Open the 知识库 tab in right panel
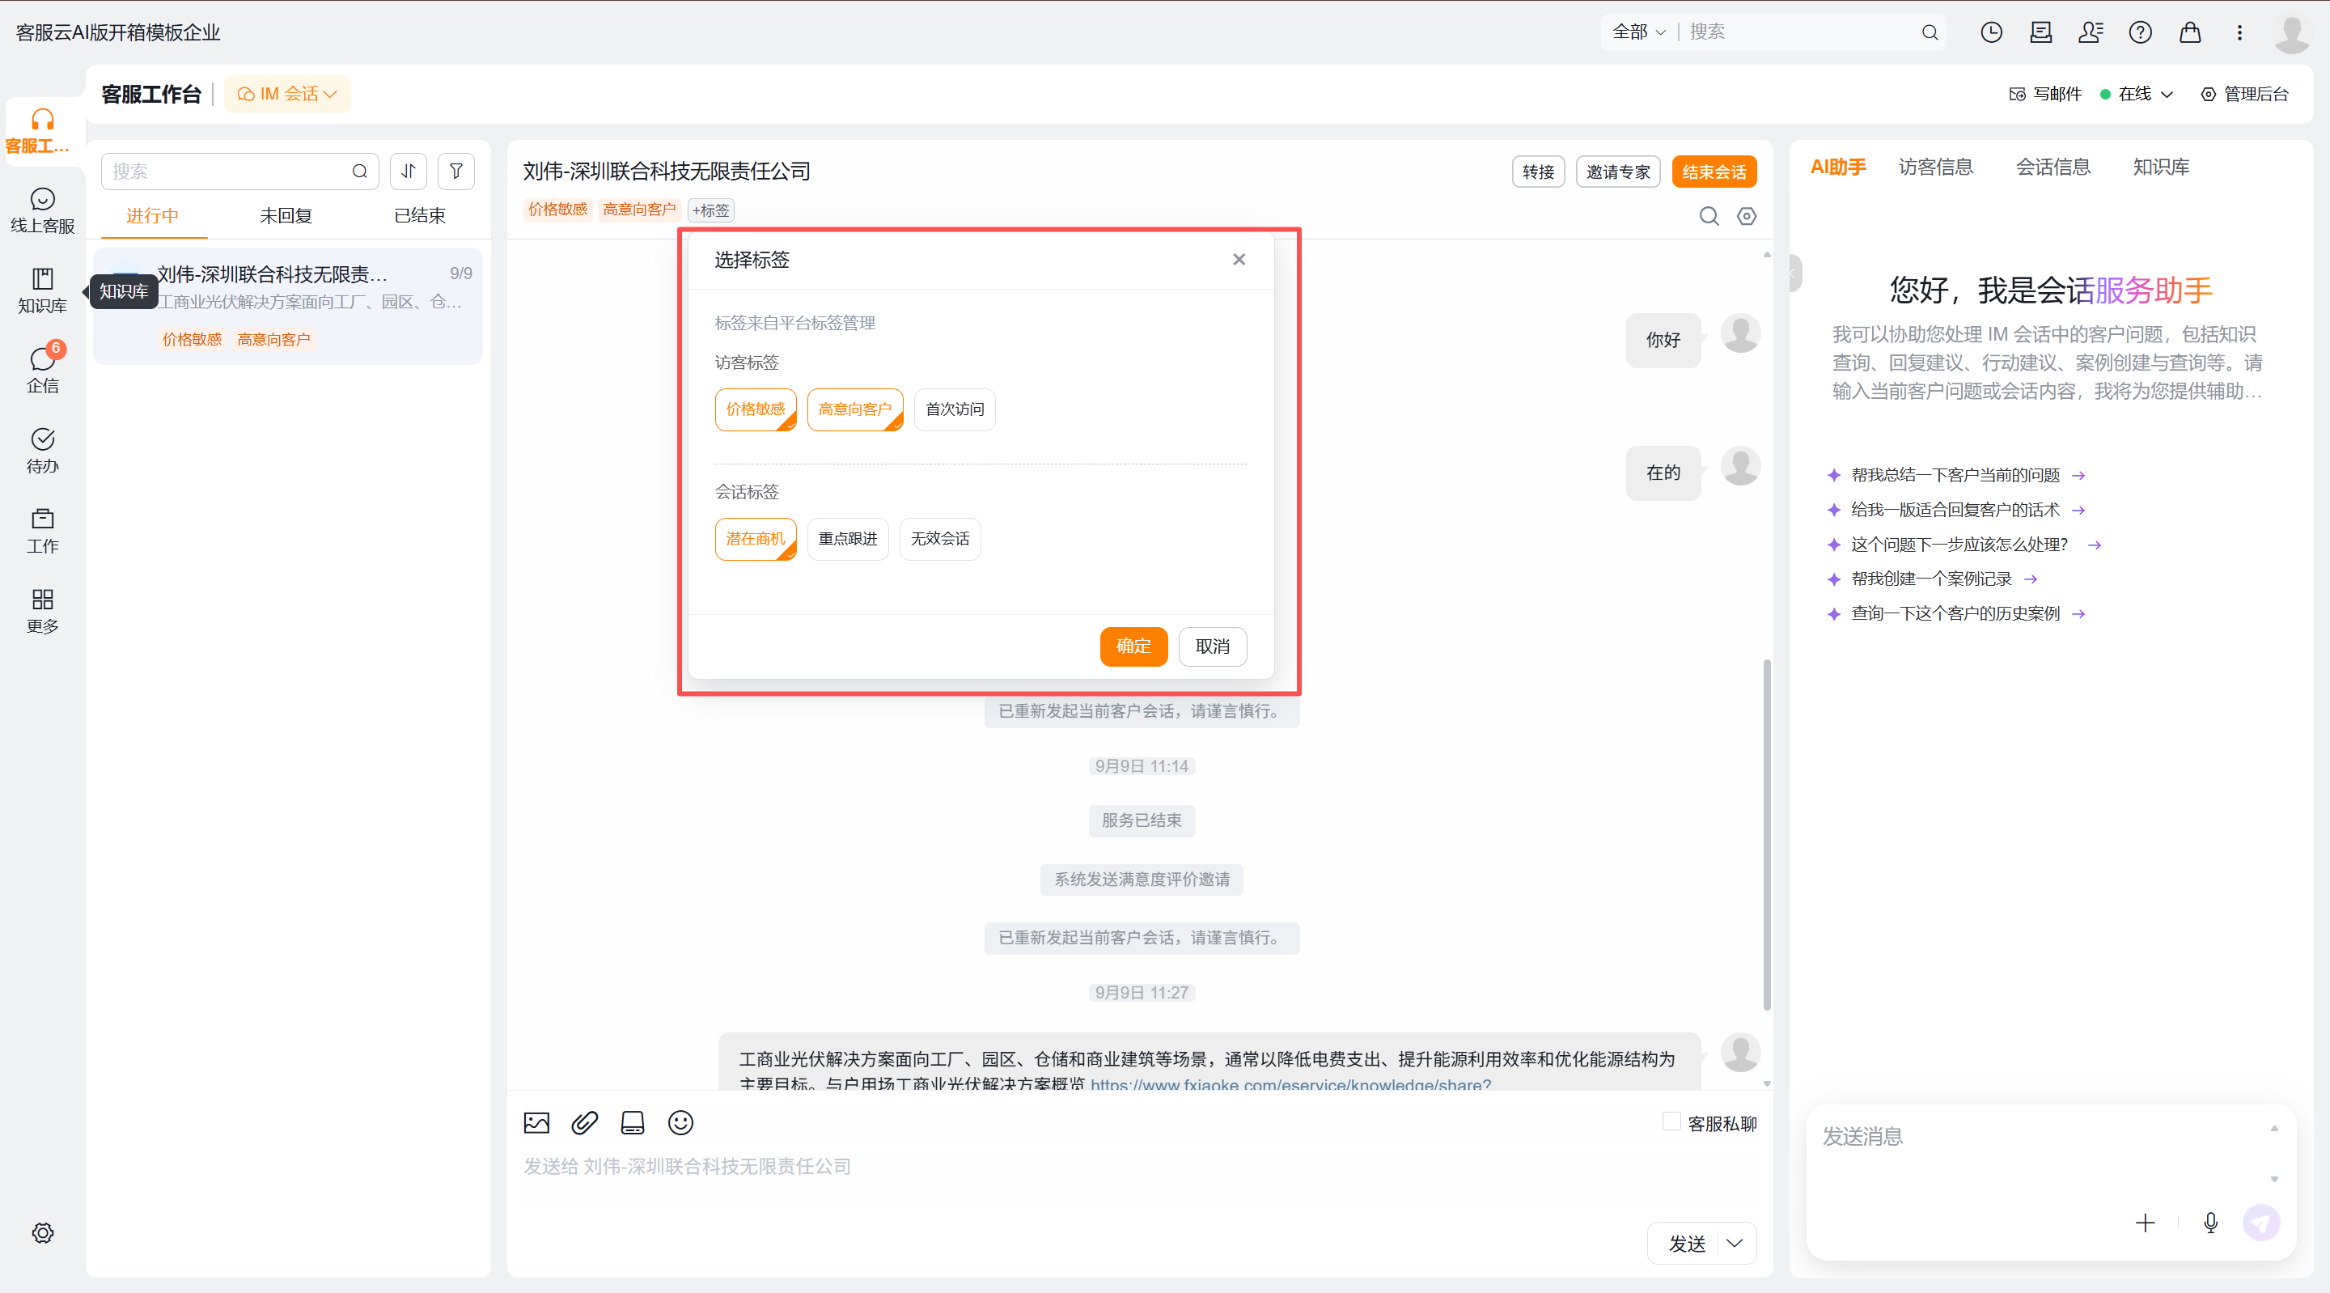This screenshot has width=2330, height=1293. [x=2161, y=167]
